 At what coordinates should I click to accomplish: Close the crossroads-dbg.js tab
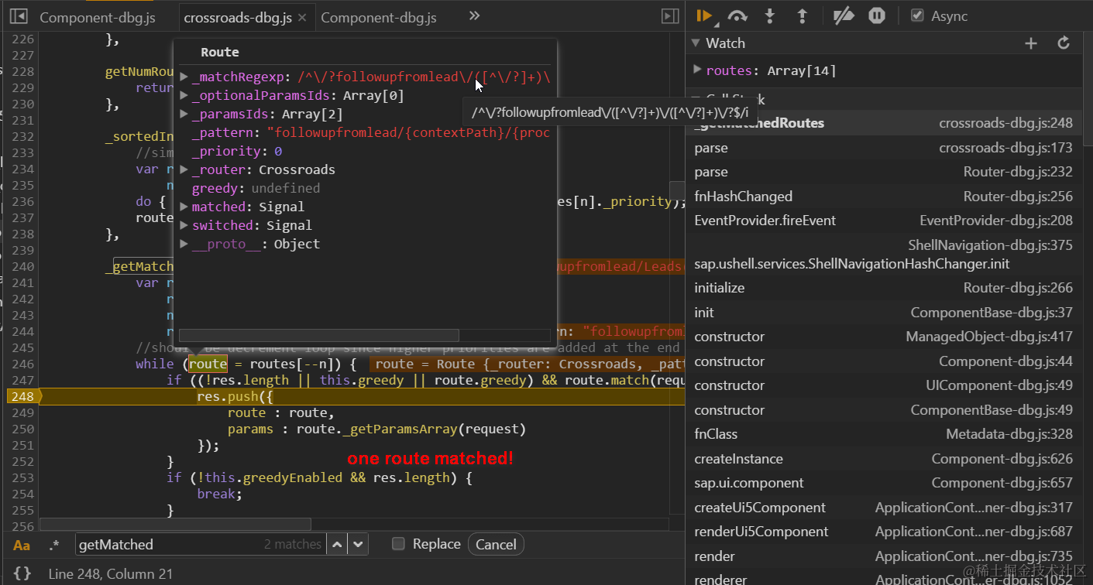[302, 17]
